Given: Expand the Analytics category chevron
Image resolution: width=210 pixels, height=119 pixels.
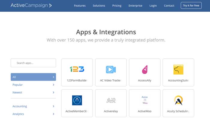Looking at the screenshot, I should point(53,114).
